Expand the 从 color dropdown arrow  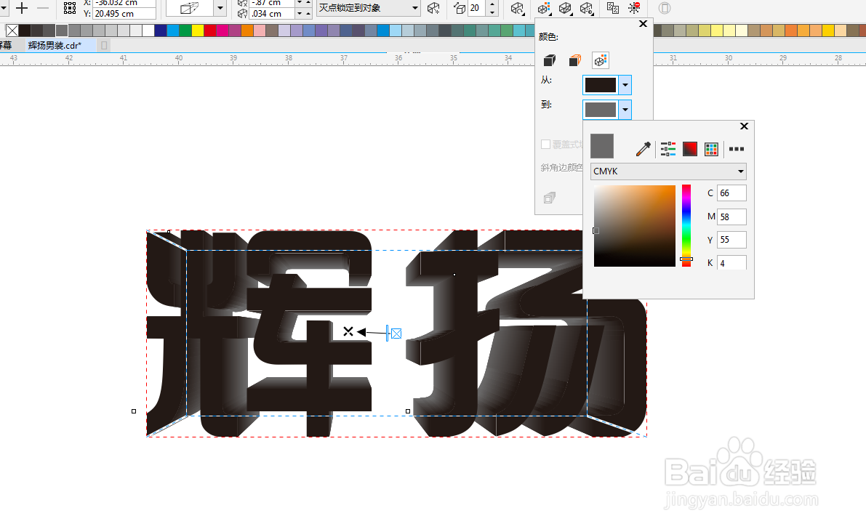pyautogui.click(x=624, y=84)
